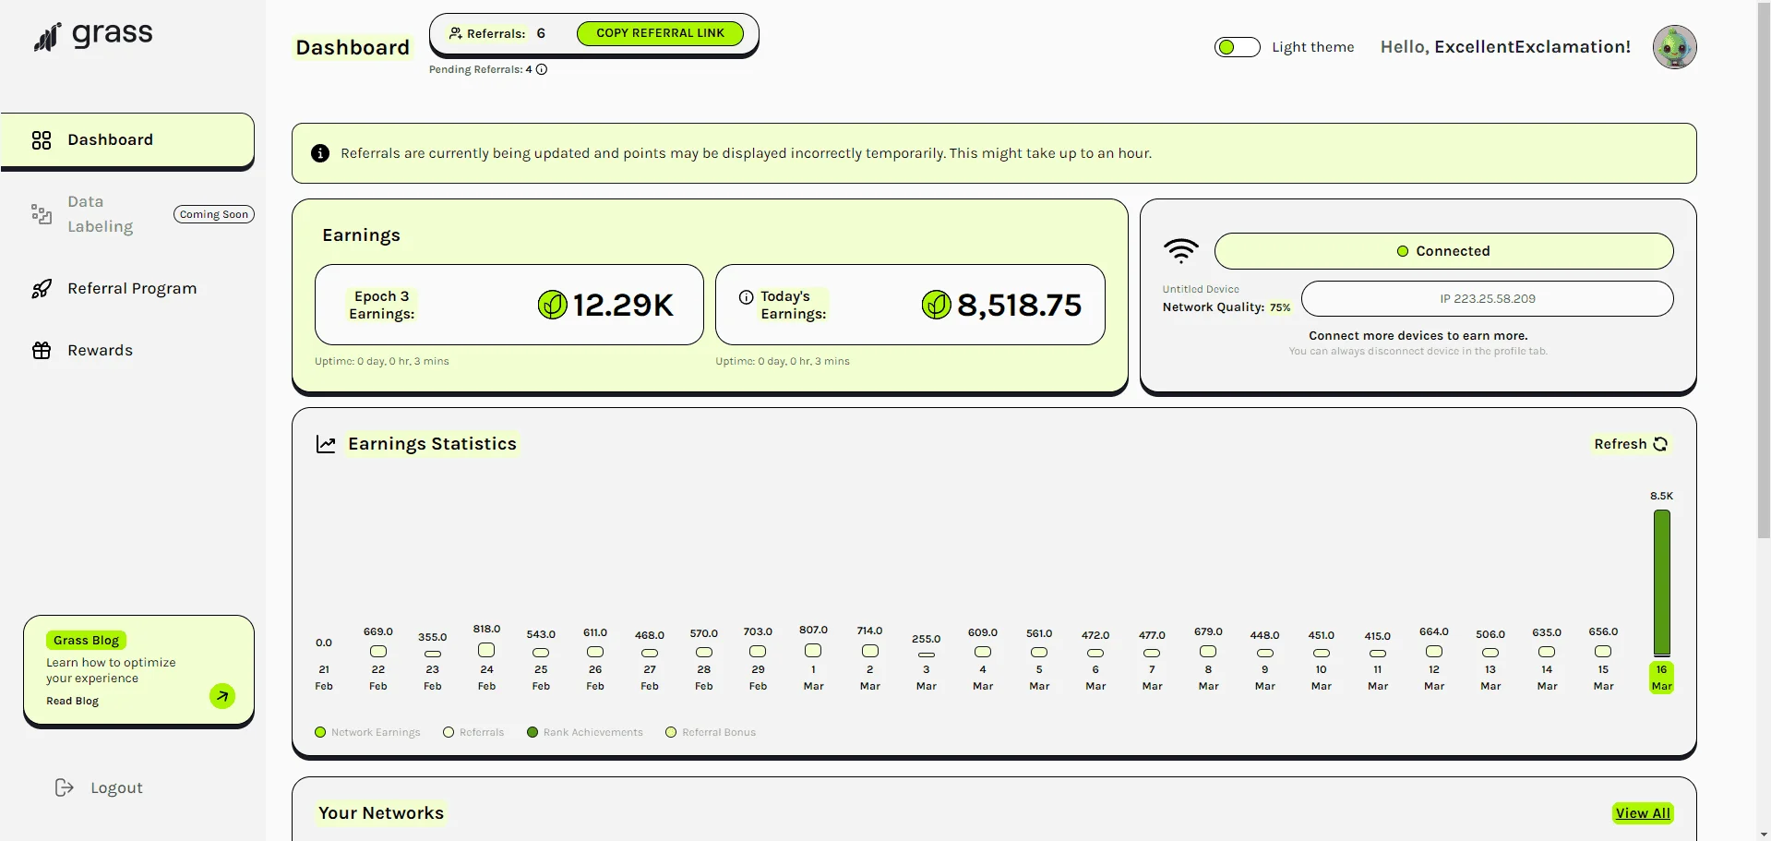Toggle the Referral Bonus legend item
The image size is (1771, 841).
pyautogui.click(x=711, y=732)
